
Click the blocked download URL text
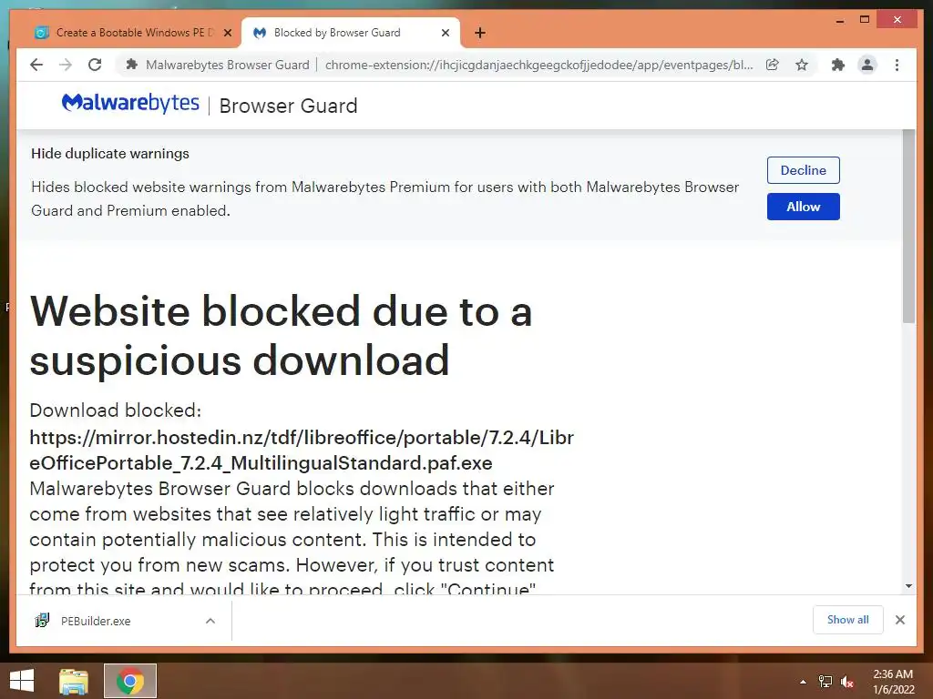(x=302, y=450)
